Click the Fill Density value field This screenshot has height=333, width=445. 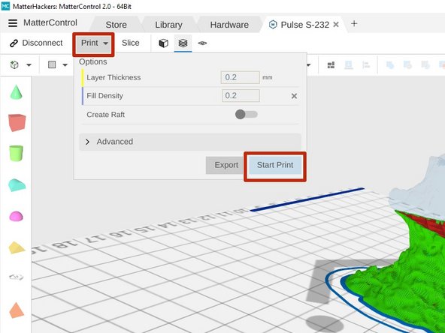(241, 96)
